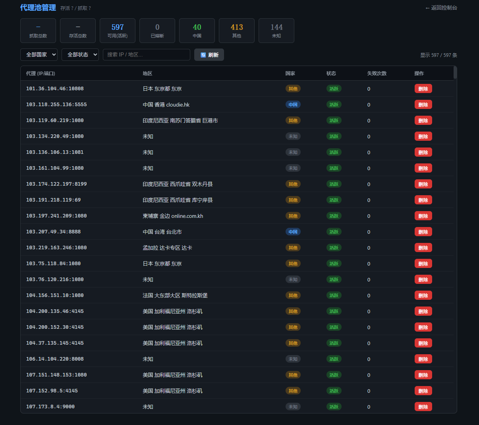The width and height of the screenshot is (479, 425).
Task: Click the 其他 tag for 101.36.104.46:10808
Action: 293,89
